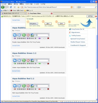Click the search magnifier icon
Viewport: 98px width, 103px height.
pos(96,7)
